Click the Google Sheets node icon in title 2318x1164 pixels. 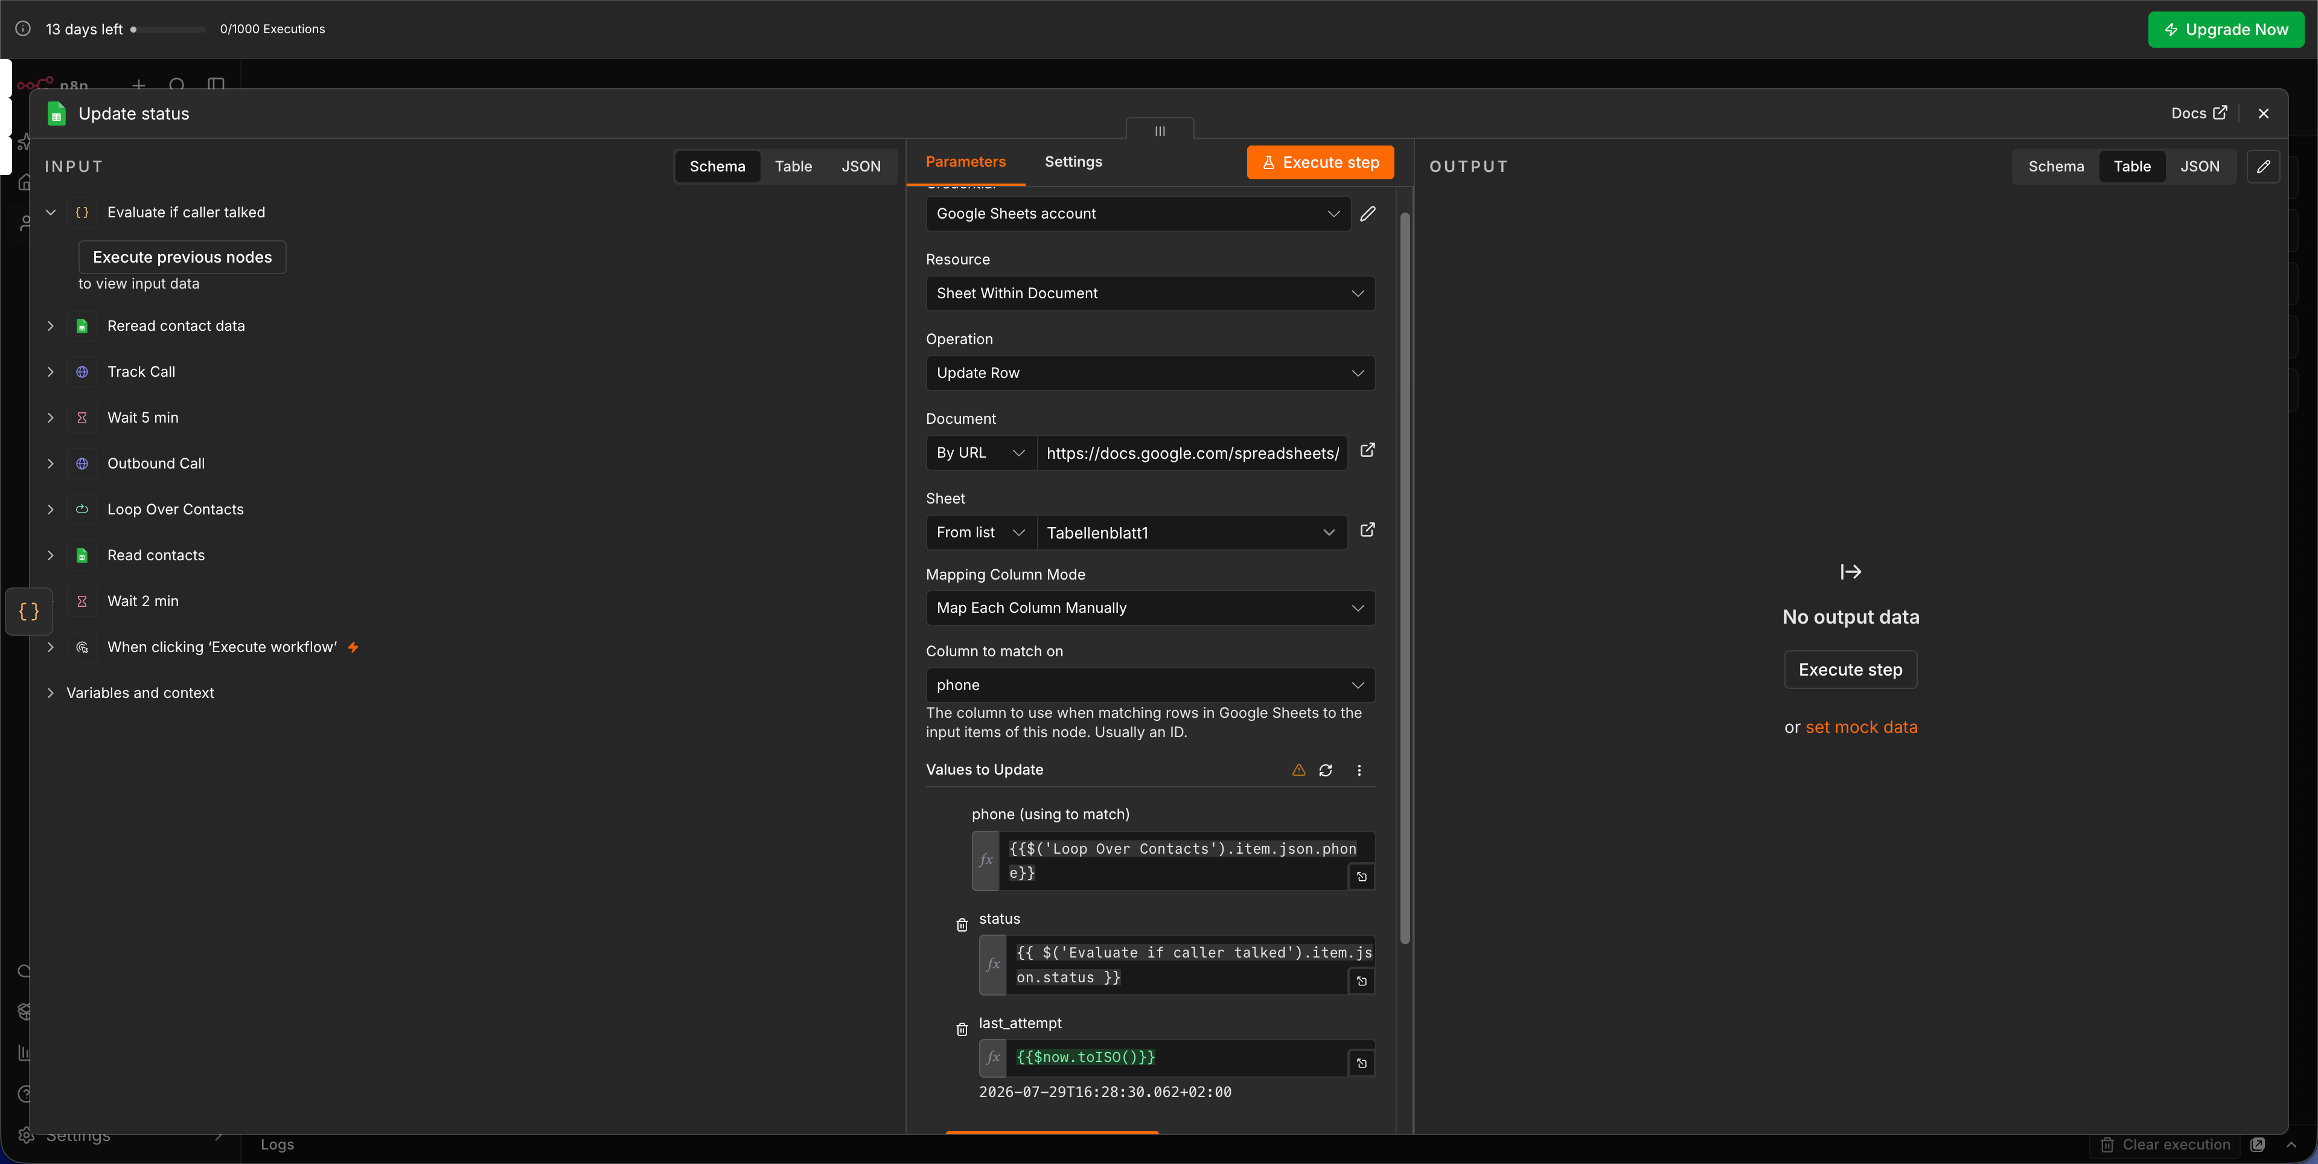[57, 114]
